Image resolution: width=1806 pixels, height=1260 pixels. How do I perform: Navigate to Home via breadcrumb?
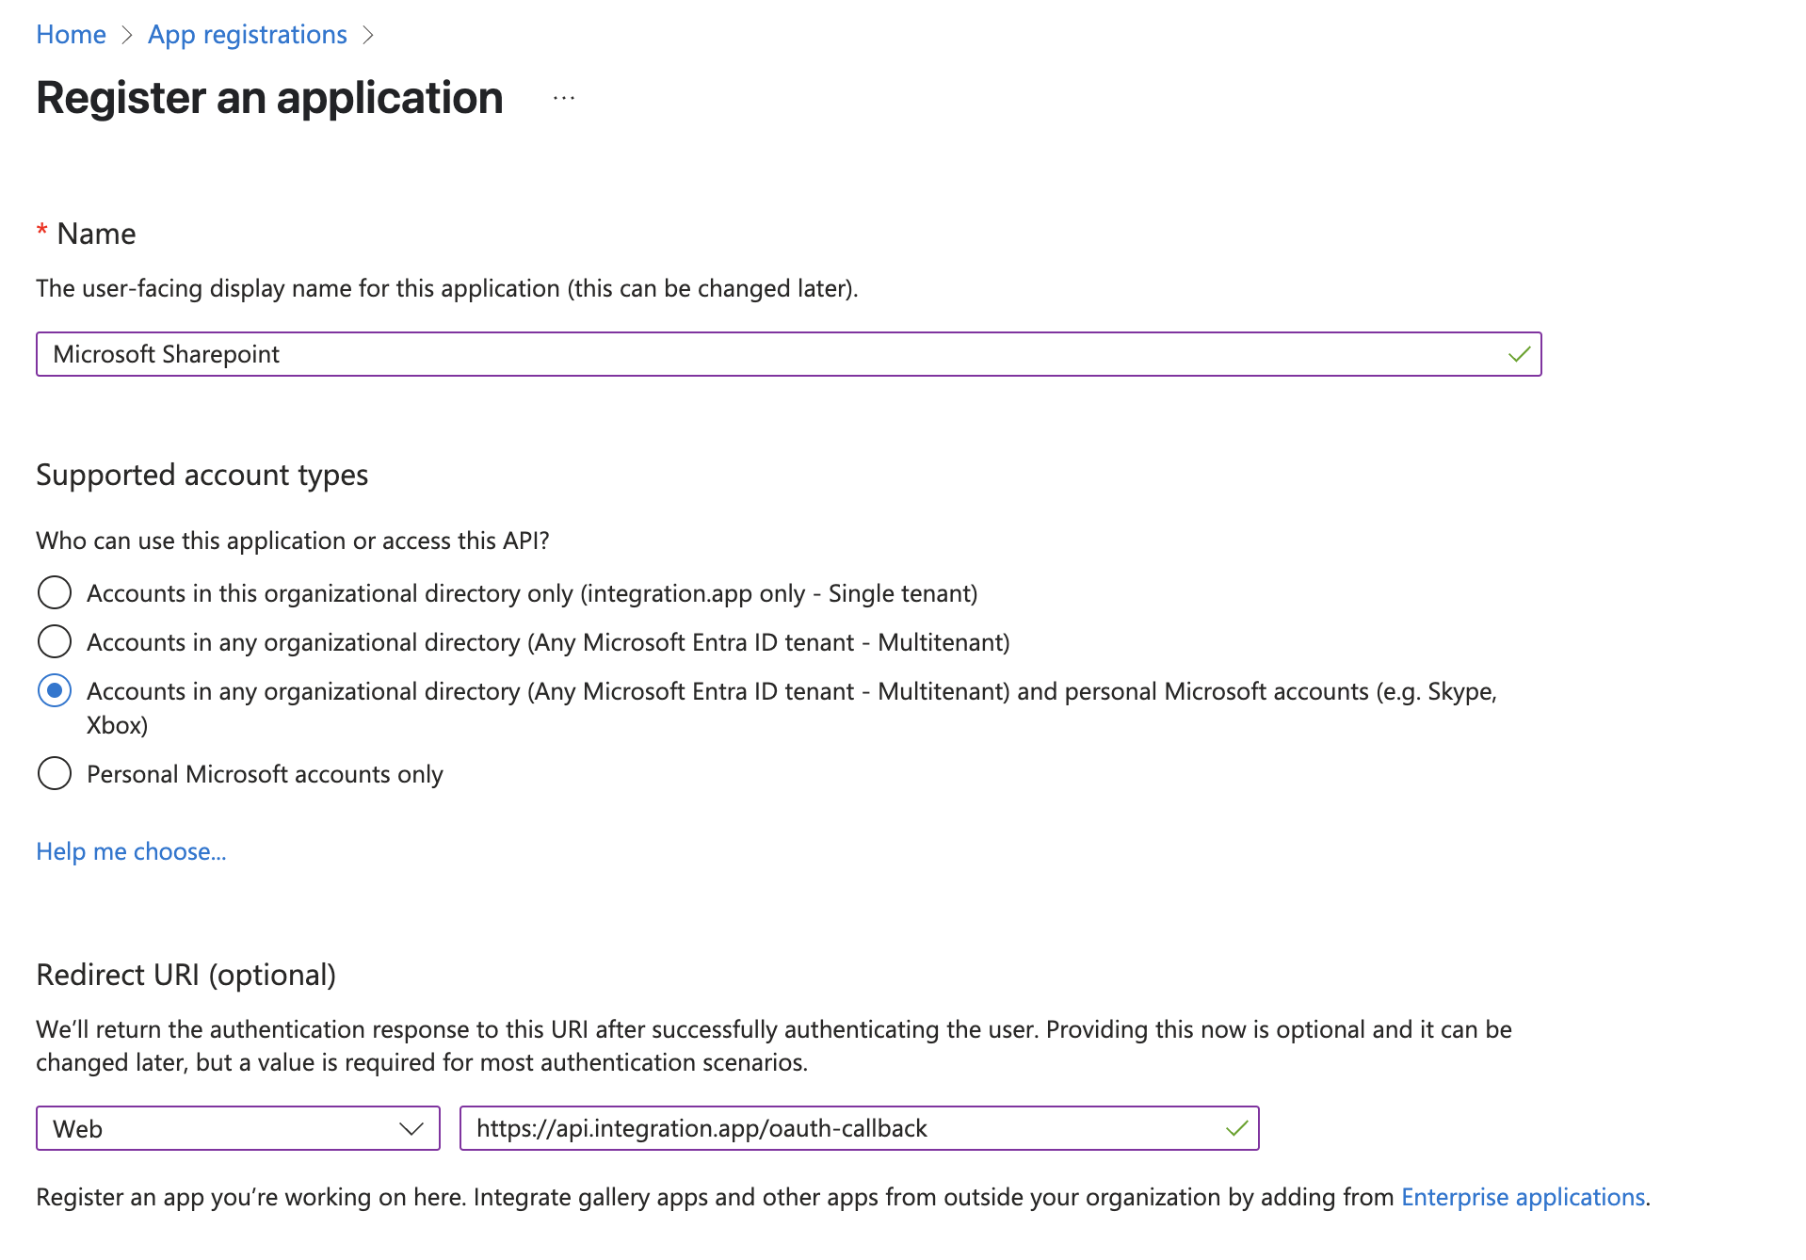tap(71, 34)
